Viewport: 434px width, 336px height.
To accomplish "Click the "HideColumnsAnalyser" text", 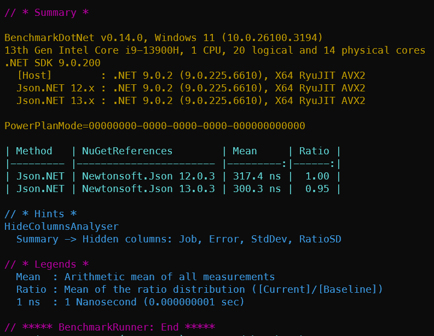I will coord(61,227).
